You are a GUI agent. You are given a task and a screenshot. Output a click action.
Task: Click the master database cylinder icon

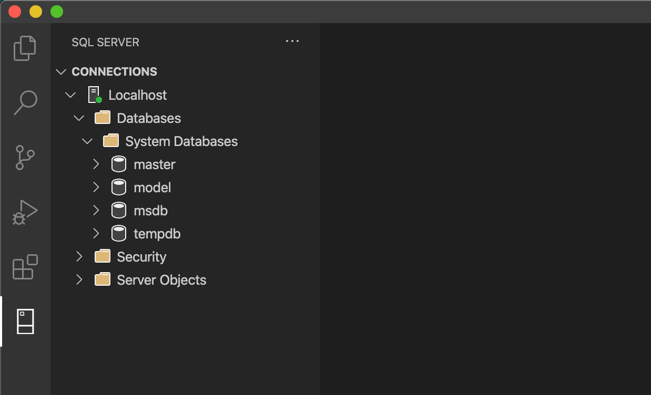coord(119,164)
